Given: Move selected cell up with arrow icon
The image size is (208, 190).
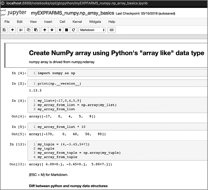Looking at the screenshot, I should click(44, 30).
